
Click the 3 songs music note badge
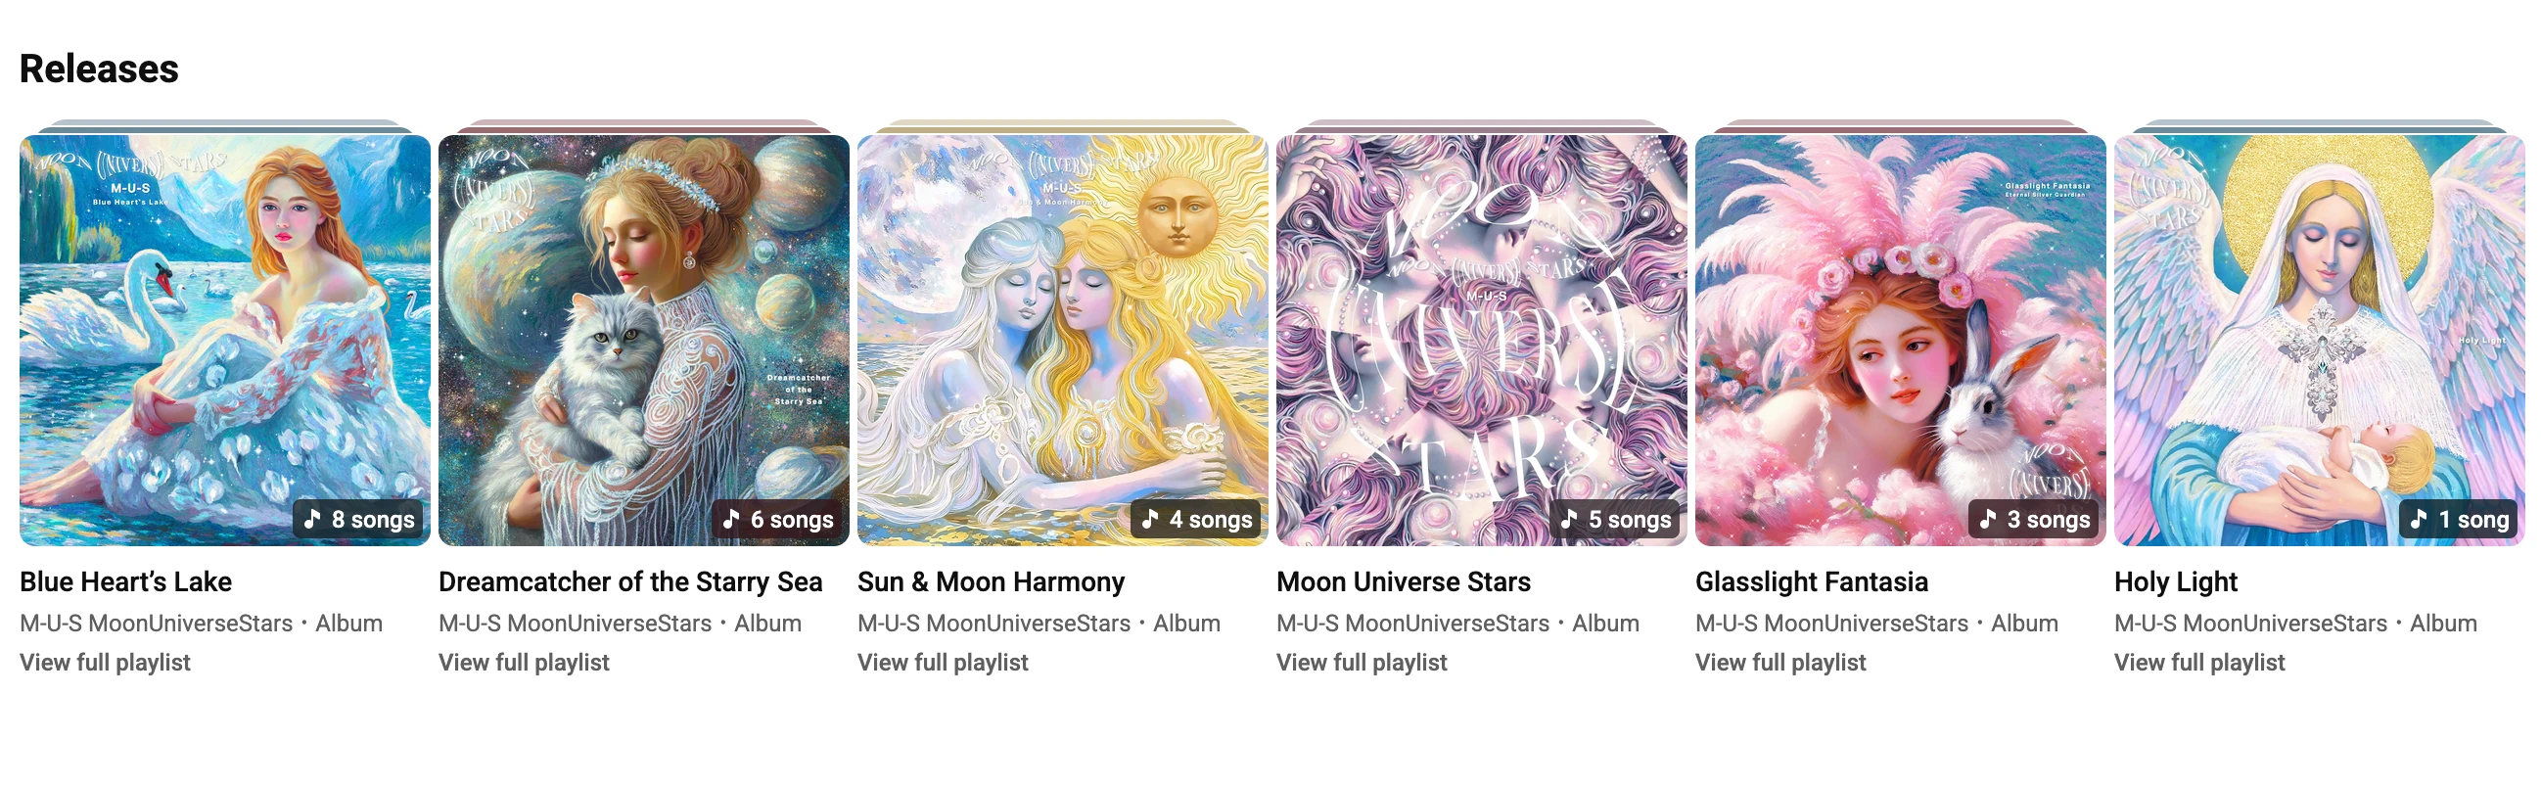2035,519
